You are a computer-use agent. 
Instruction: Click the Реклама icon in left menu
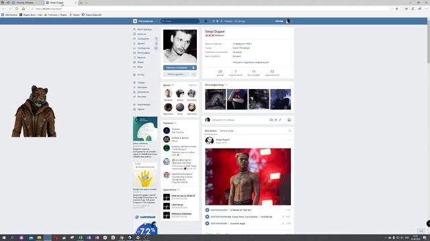click(134, 96)
